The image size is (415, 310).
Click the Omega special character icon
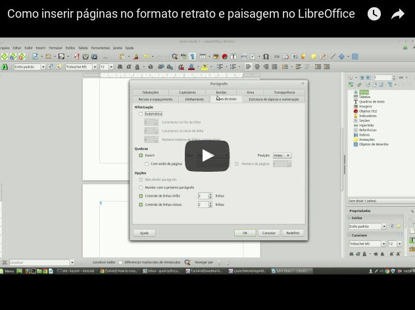pos(266,57)
